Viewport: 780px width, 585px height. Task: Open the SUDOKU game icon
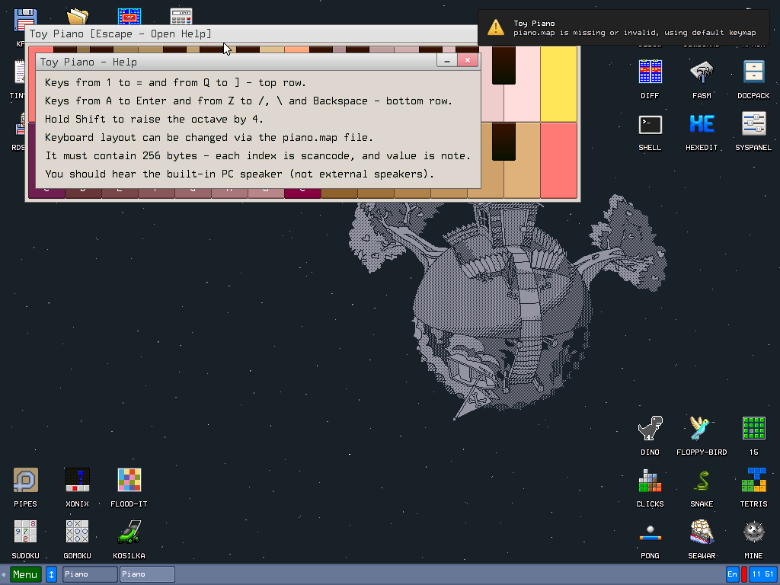click(25, 532)
